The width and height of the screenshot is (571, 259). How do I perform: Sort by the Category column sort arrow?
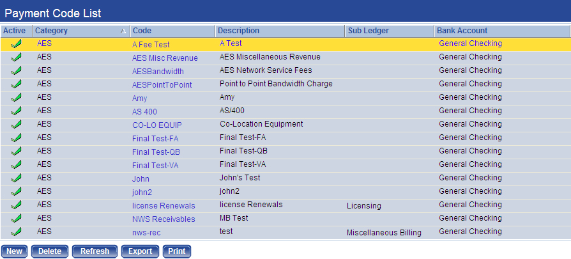pos(123,31)
